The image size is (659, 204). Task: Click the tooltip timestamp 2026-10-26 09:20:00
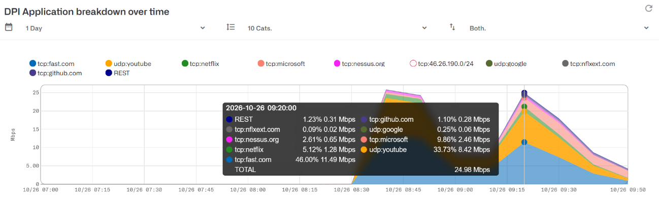pyautogui.click(x=261, y=108)
